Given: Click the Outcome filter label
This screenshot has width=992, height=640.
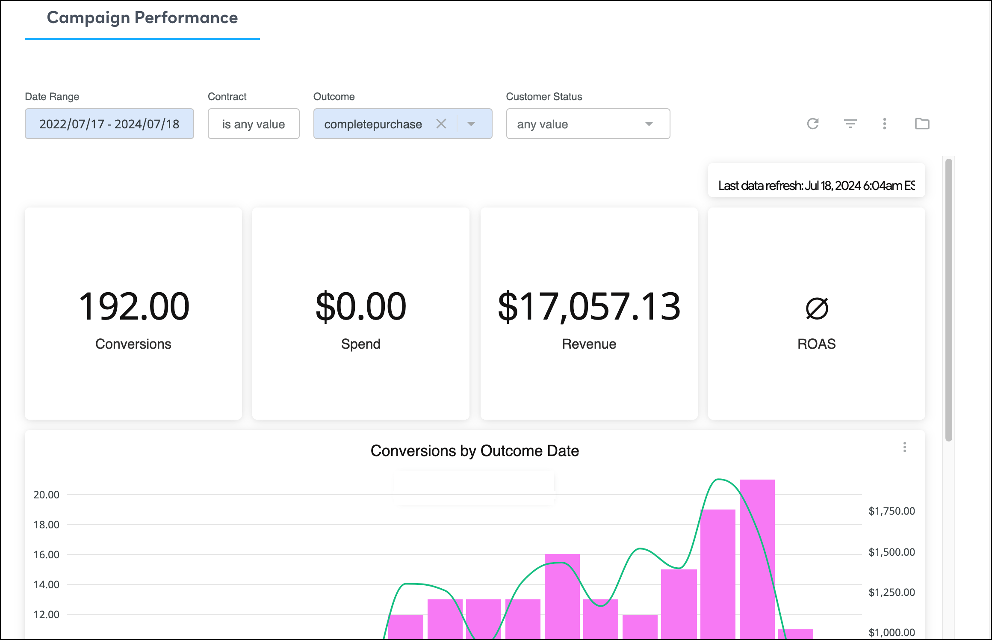Looking at the screenshot, I should (x=334, y=97).
